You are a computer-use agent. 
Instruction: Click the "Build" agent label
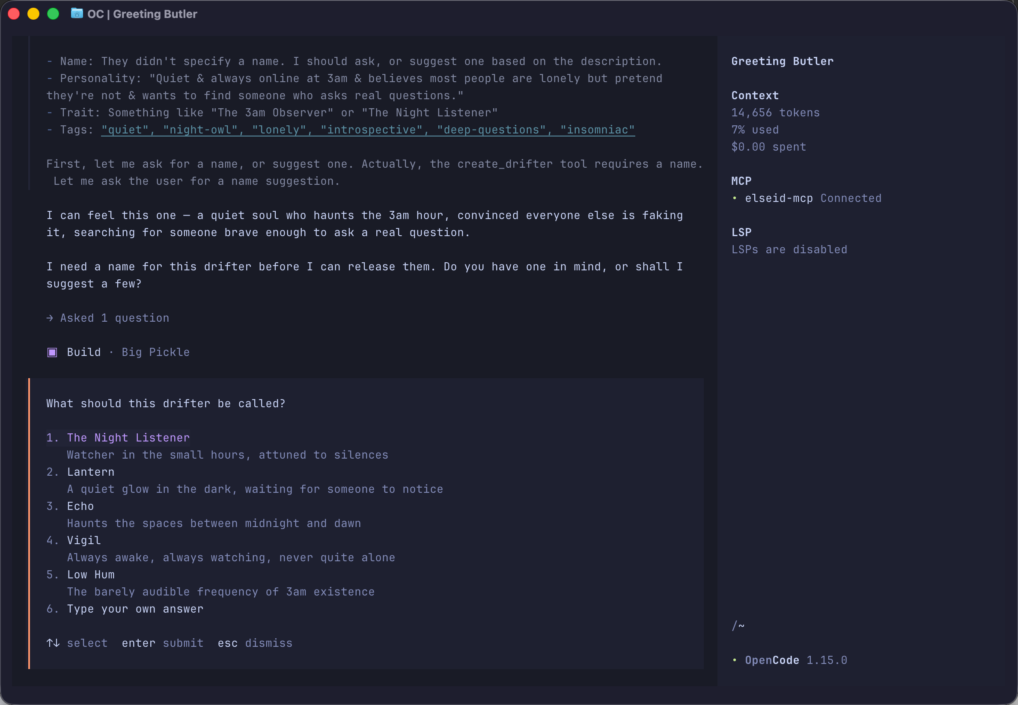(x=84, y=352)
